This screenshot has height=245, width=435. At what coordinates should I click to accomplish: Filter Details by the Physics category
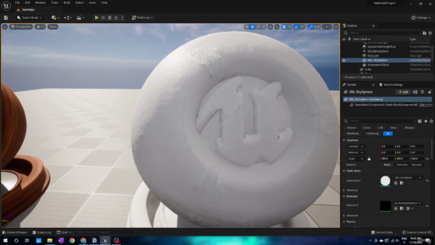(x=409, y=128)
